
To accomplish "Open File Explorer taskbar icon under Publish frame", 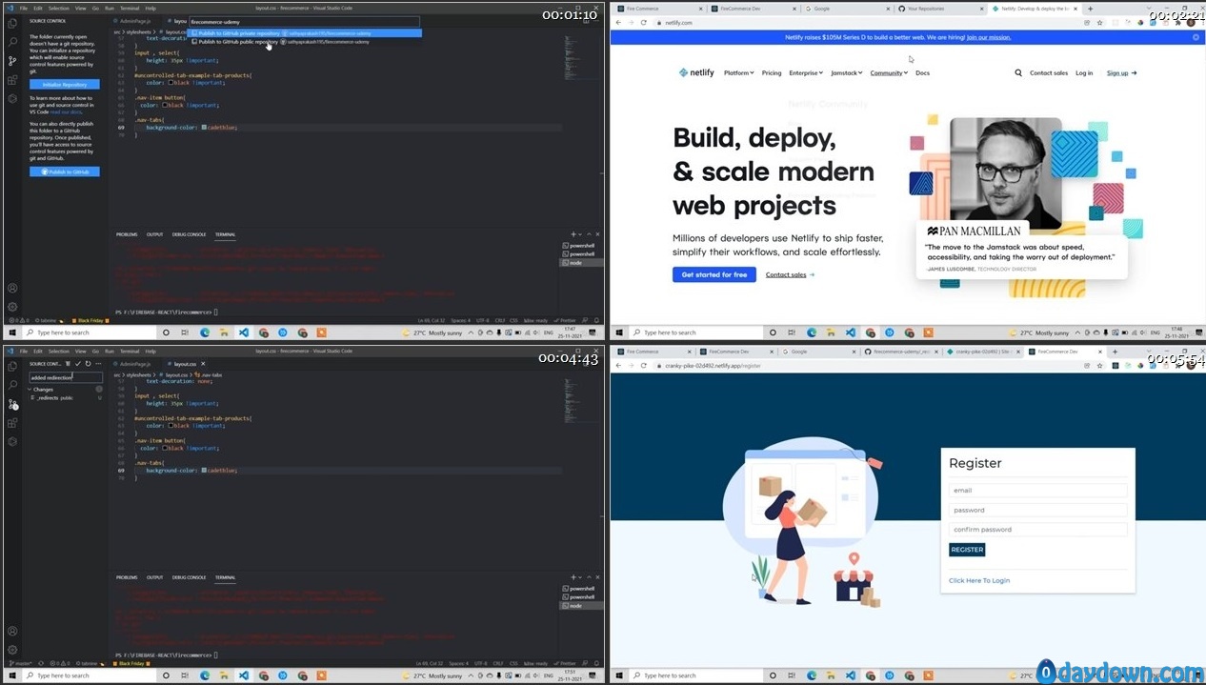I will pos(223,332).
